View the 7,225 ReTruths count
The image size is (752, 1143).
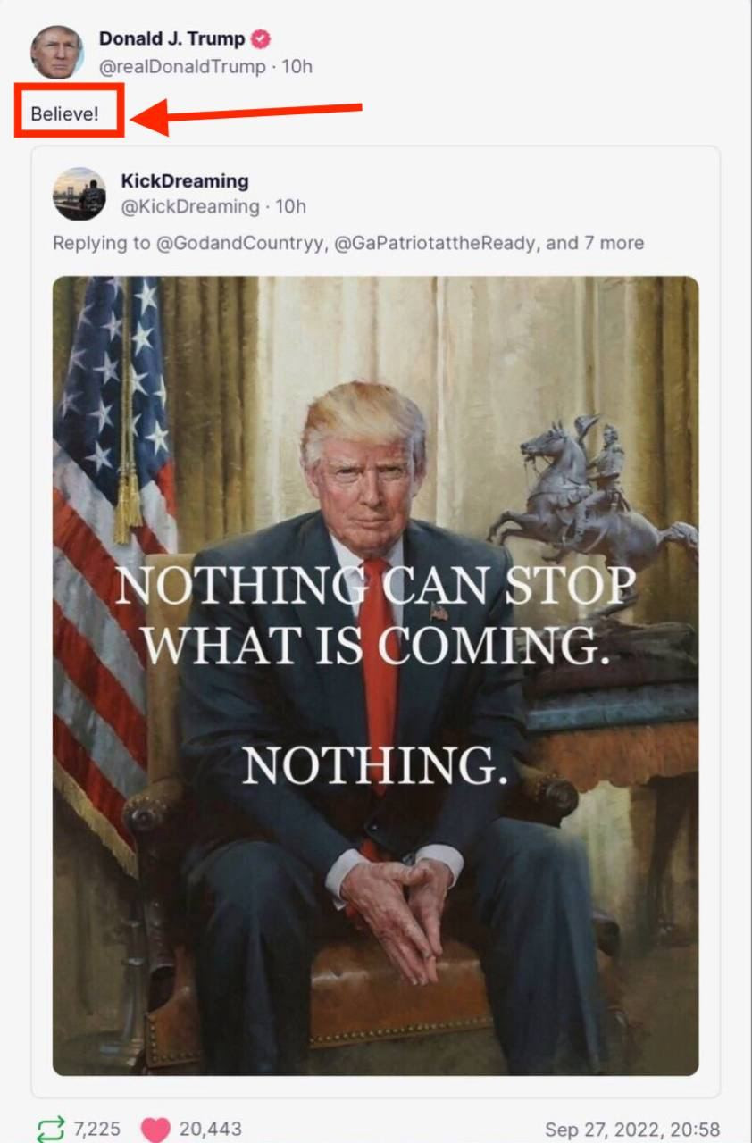96,1130
